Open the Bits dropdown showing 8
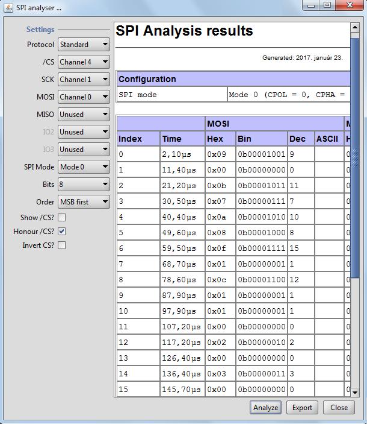The width and height of the screenshot is (367, 424). pyautogui.click(x=84, y=184)
